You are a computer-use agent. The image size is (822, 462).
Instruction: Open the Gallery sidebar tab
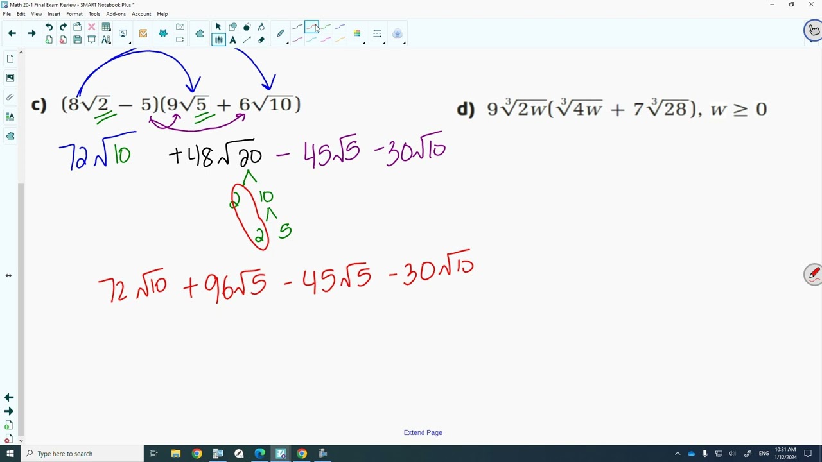pyautogui.click(x=10, y=78)
